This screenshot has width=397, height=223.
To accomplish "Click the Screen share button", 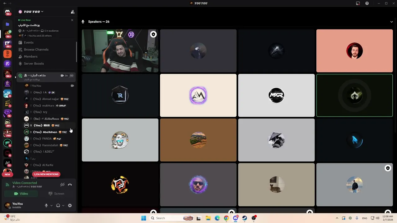I will tap(56, 194).
